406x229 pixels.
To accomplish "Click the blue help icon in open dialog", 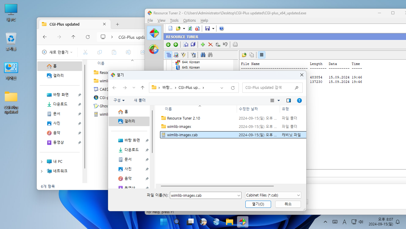I will click(x=299, y=100).
